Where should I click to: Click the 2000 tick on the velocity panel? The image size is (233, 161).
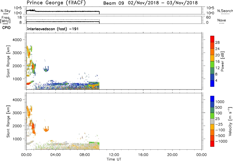17,126
